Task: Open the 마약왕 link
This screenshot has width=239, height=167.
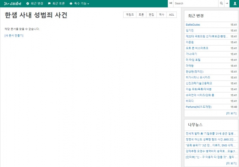Action: (190, 66)
